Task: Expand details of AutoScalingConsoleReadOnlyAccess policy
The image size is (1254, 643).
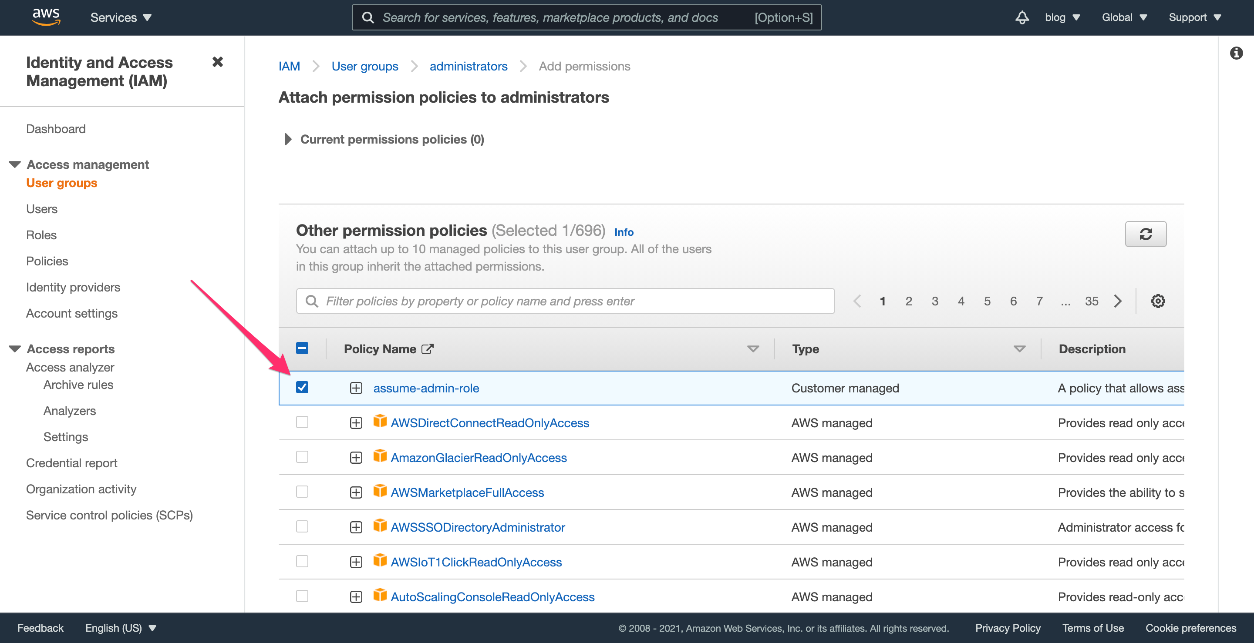Action: (356, 597)
